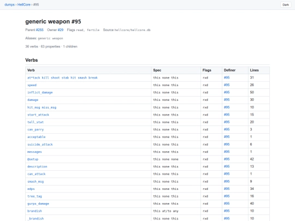Click the Verbs section heading

(32, 60)
